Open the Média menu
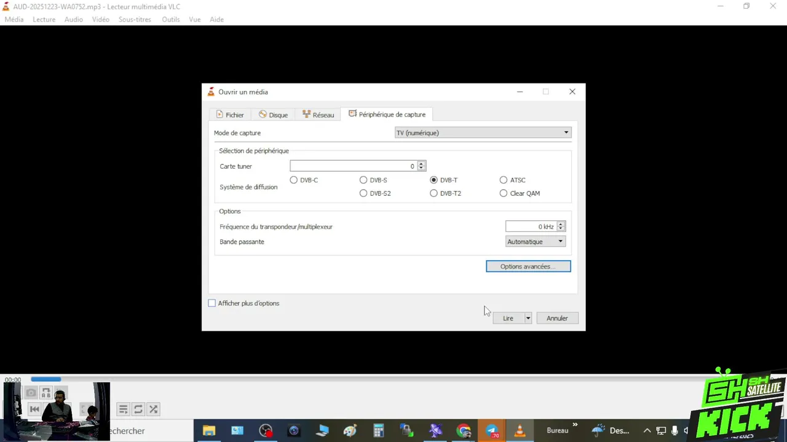This screenshot has height=442, width=787. (x=14, y=20)
